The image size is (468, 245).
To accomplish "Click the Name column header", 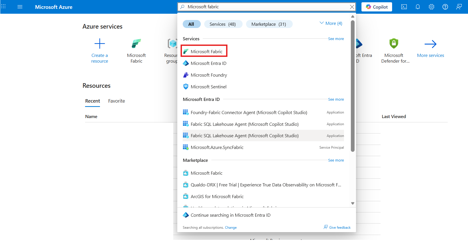I will pos(91,117).
